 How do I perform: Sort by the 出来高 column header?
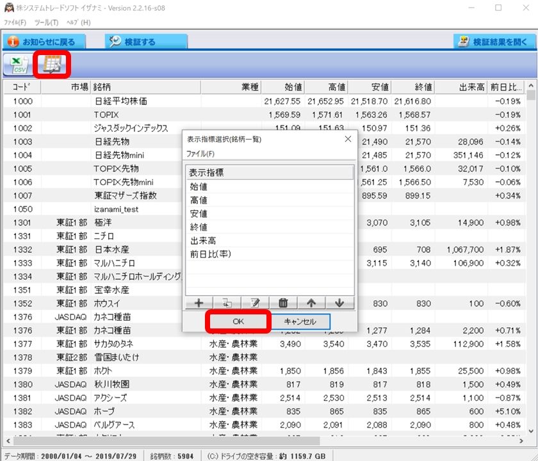(x=461, y=87)
